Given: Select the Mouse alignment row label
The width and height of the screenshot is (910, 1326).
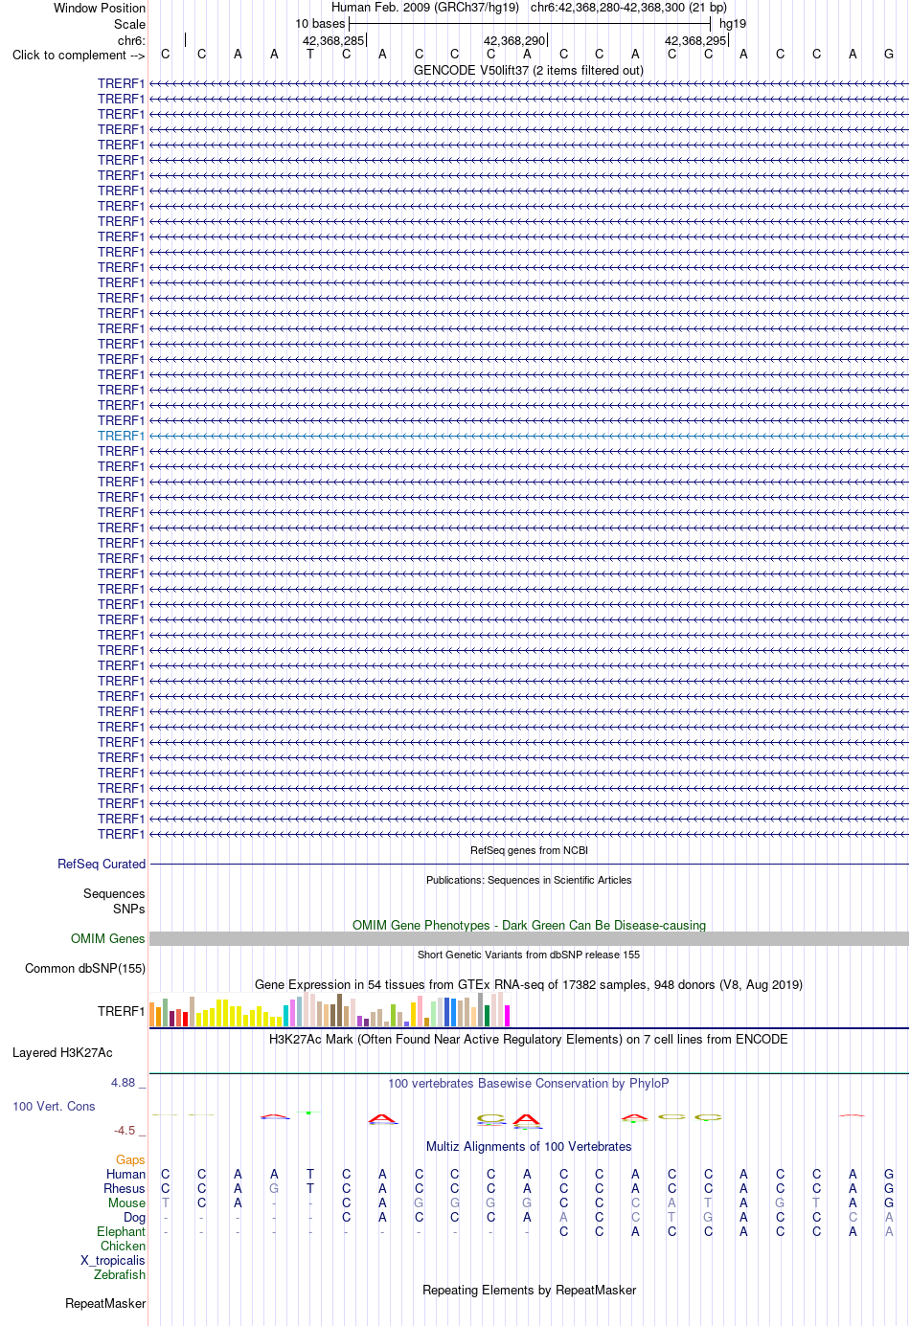Looking at the screenshot, I should 126,1202.
